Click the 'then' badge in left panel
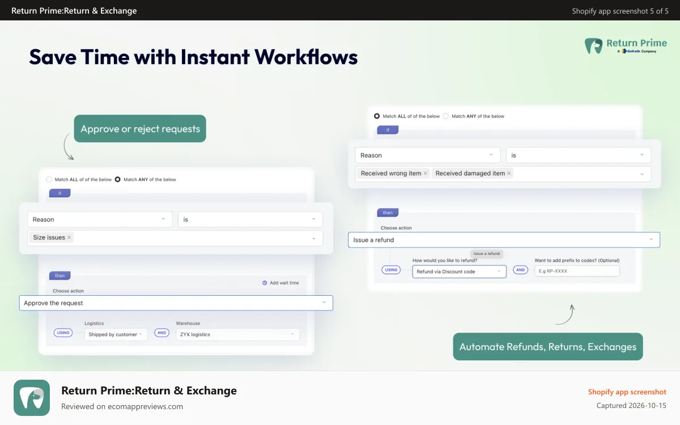The width and height of the screenshot is (680, 425). 59,275
